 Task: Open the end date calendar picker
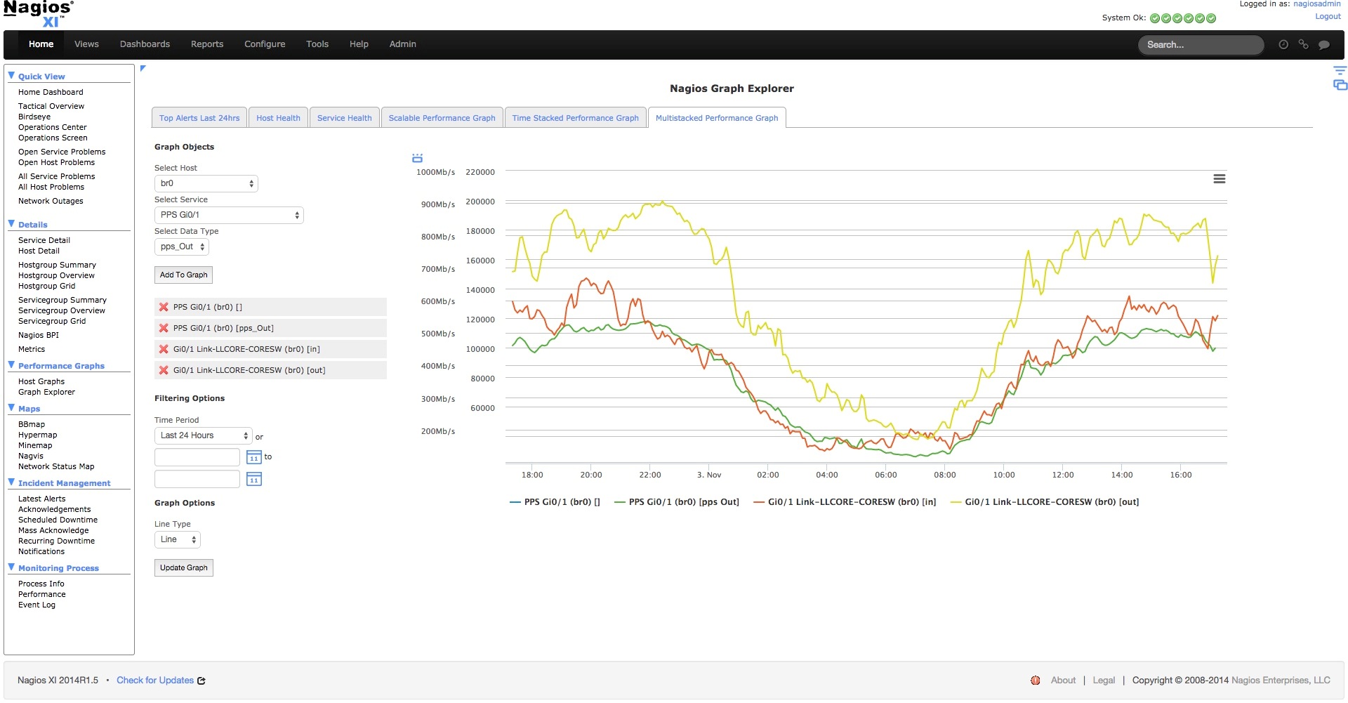[x=254, y=479]
